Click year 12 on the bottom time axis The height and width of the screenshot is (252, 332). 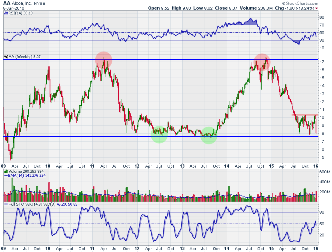click(137, 248)
